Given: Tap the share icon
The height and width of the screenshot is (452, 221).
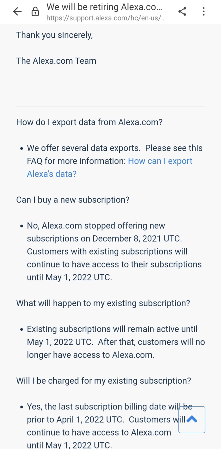Looking at the screenshot, I should 182,12.
